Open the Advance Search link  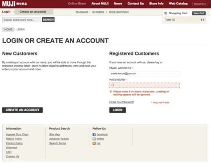tap(59, 139)
